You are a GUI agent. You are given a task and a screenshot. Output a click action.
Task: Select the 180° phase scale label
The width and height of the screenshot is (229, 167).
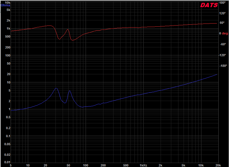(222, 3)
